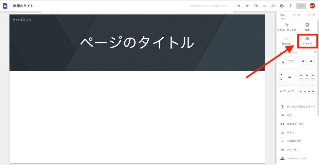This screenshot has height=165, width=319.
Task: Add 折りたたみ可能なグループ item
Action: 297,106
